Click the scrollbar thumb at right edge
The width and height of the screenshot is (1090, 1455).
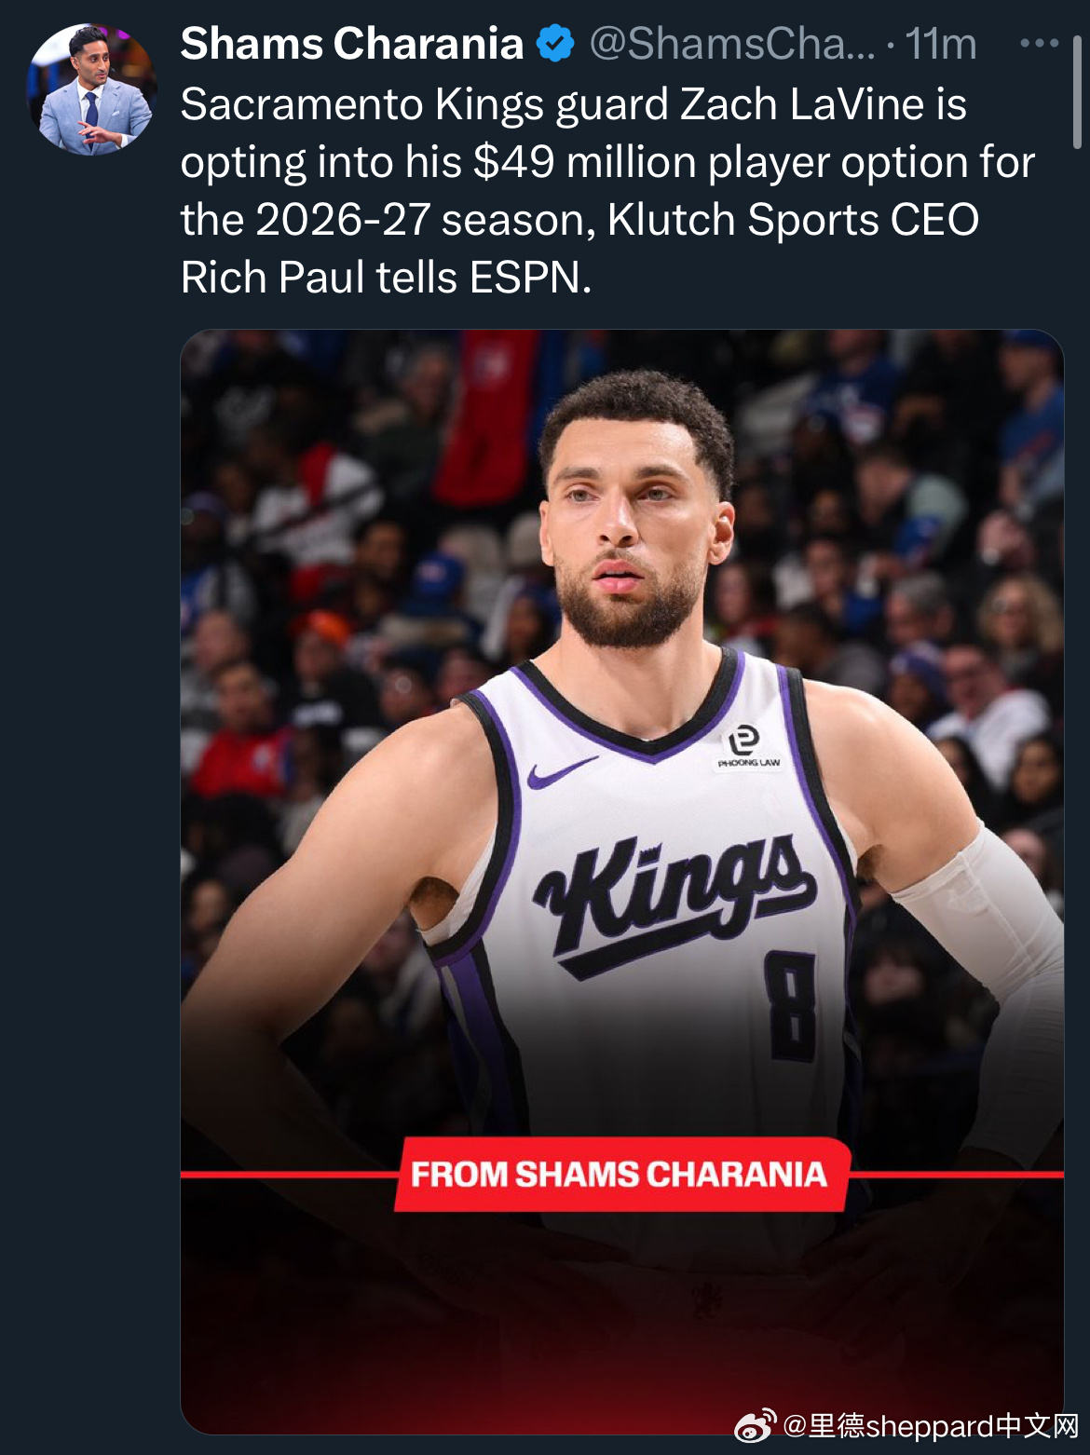(1078, 91)
